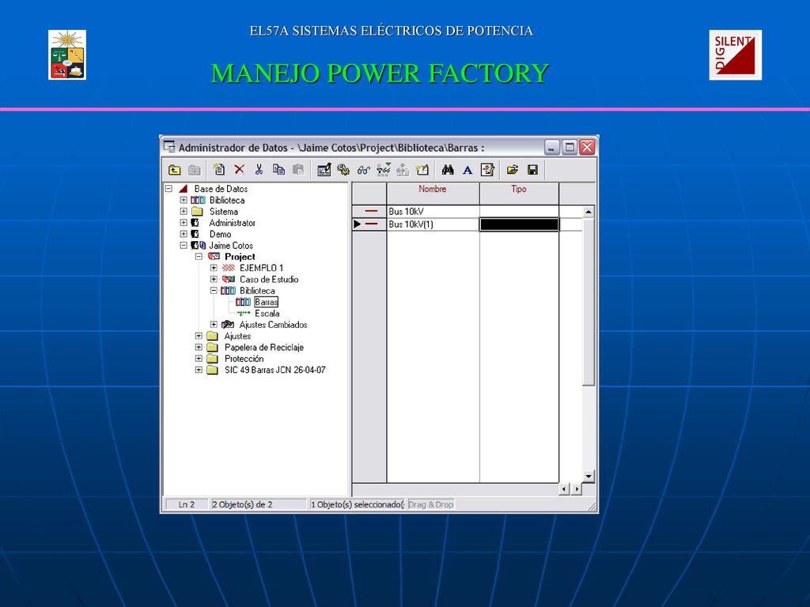
Task: Expand the Demo user node
Action: 184,234
